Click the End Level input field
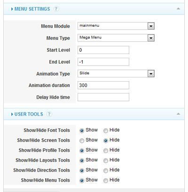188x192 pixels. tap(103, 62)
